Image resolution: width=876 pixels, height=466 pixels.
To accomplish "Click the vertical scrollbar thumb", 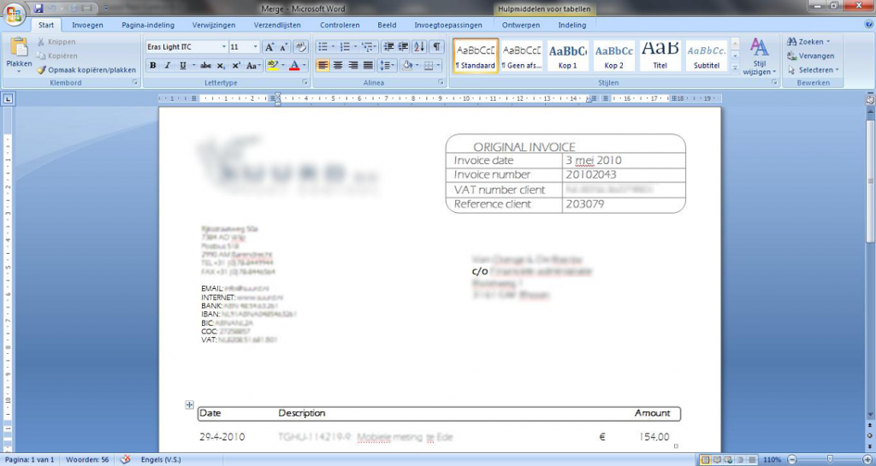I will pos(870,180).
